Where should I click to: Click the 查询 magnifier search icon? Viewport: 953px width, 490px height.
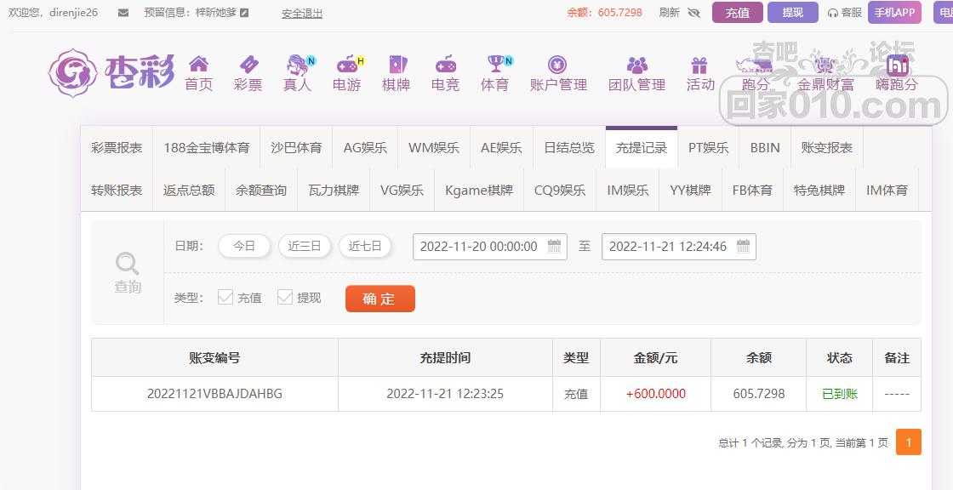click(126, 262)
